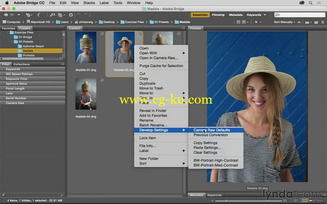Viewport: 327px width, 204px height.
Task: Apply BW-Portrait-High-Contrast preset
Action: 216,160
